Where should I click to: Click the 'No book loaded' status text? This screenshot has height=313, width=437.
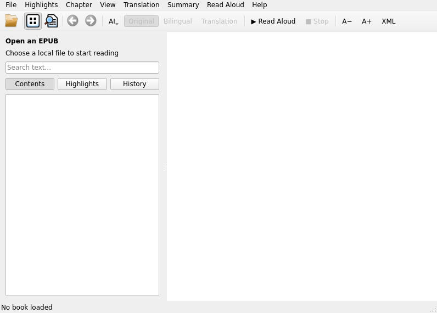(x=27, y=307)
